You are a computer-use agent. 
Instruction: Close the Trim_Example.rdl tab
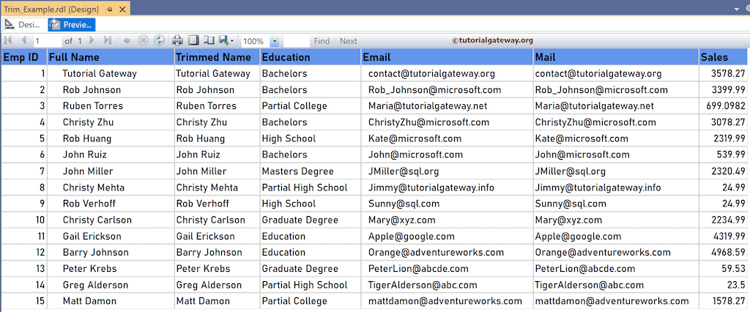[122, 9]
